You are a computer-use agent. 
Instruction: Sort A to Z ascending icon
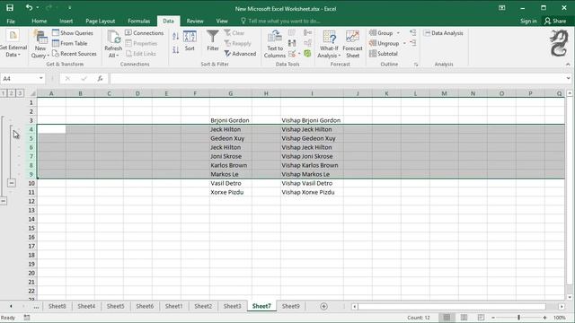[x=176, y=36]
